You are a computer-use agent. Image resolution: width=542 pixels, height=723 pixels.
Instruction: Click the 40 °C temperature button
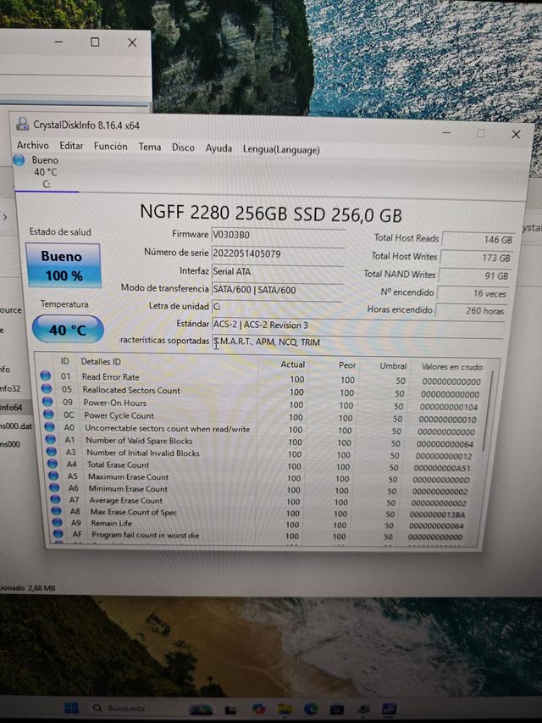tap(68, 329)
